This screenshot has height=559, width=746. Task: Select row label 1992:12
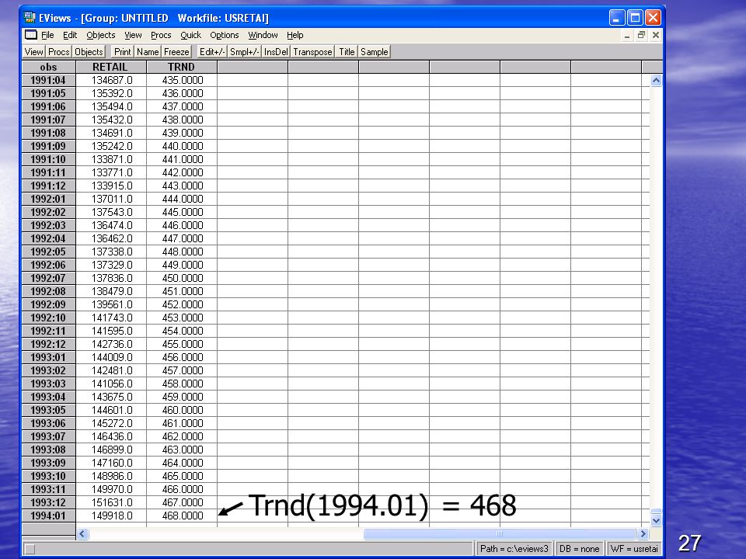[48, 344]
